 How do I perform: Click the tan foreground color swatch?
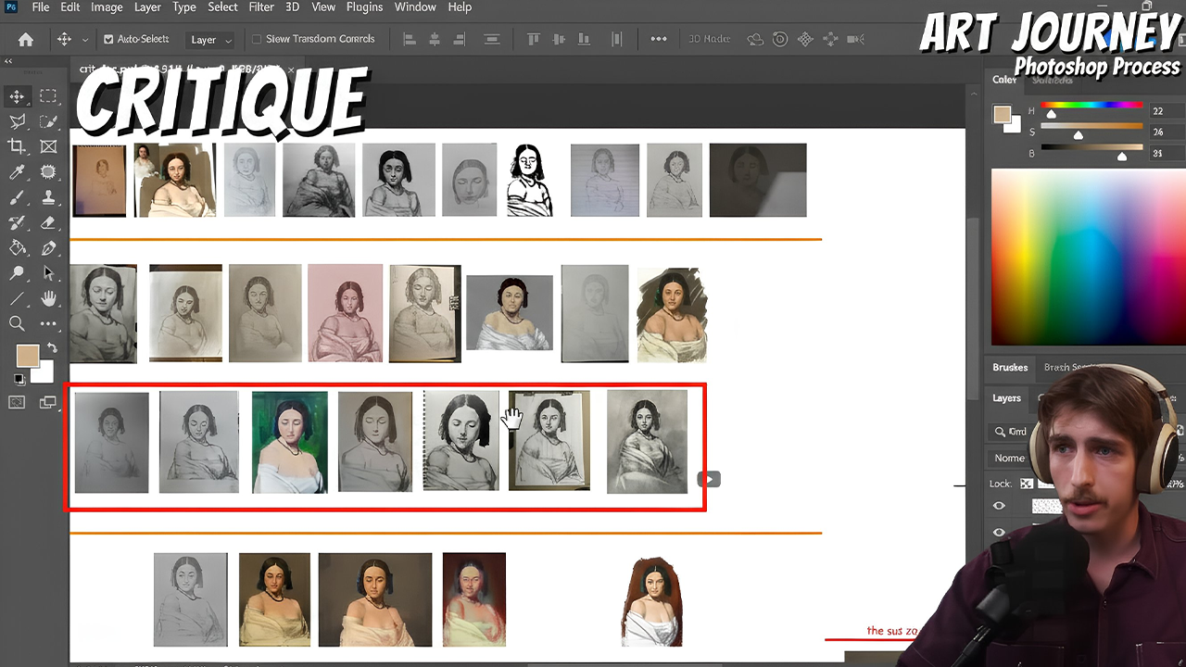(x=27, y=357)
